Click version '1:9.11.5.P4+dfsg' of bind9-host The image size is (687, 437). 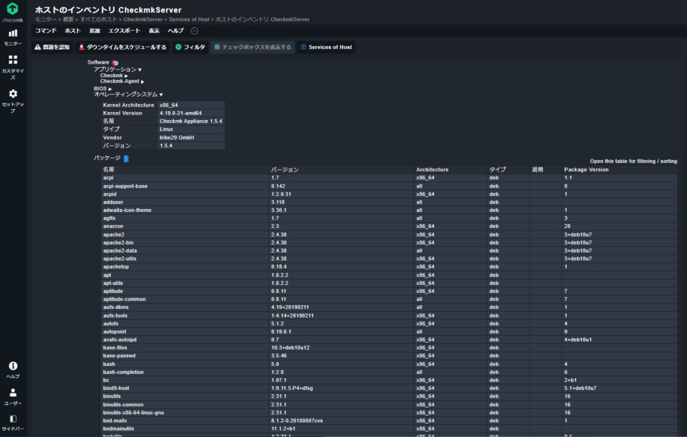(x=292, y=388)
